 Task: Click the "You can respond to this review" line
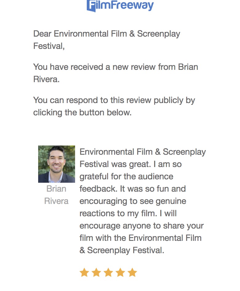point(114,100)
